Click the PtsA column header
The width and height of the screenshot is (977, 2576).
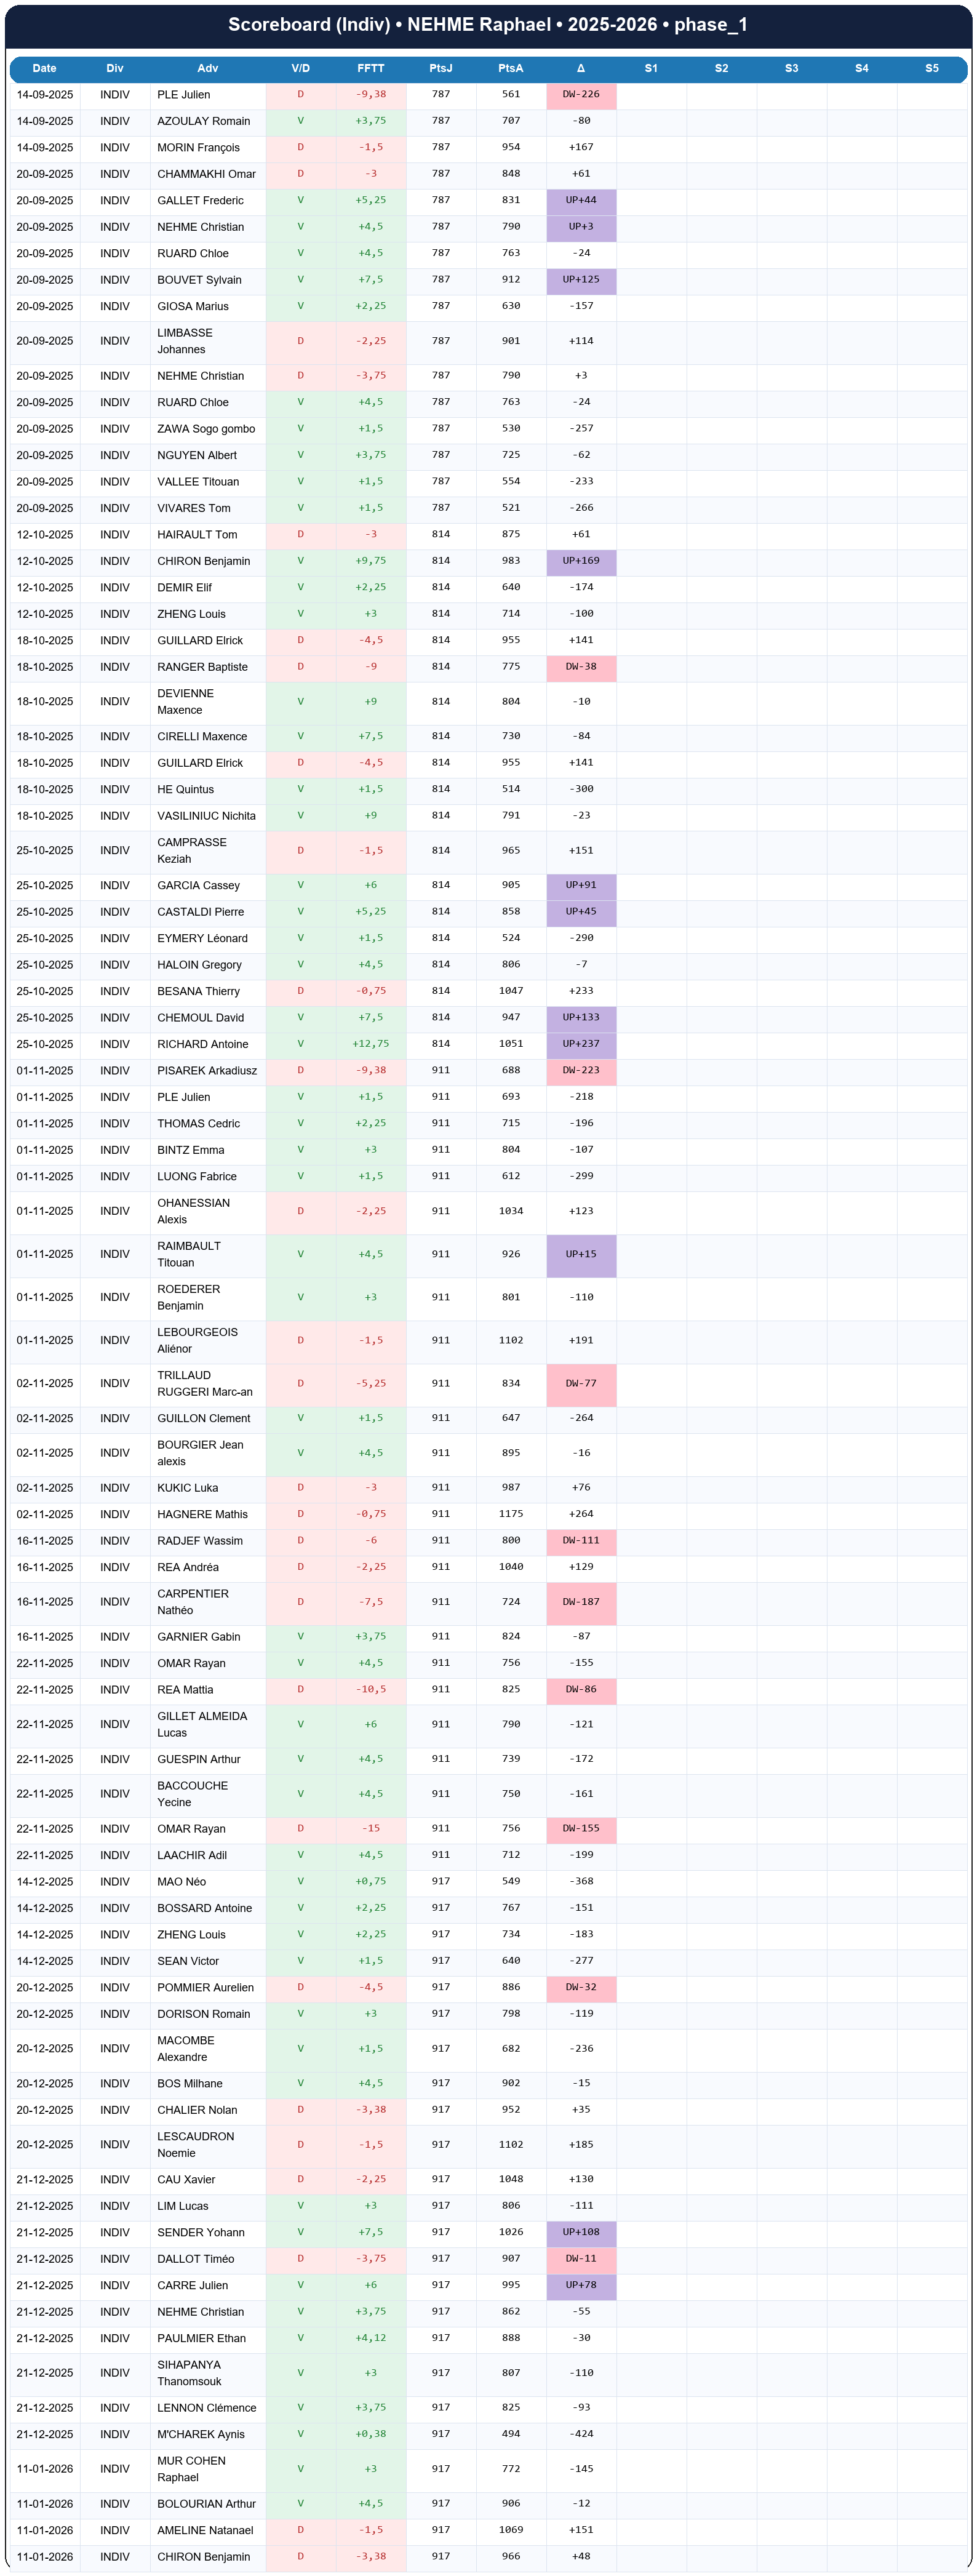[x=510, y=69]
